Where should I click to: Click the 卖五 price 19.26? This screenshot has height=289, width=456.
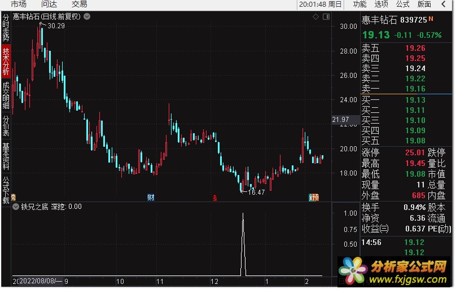pos(415,48)
